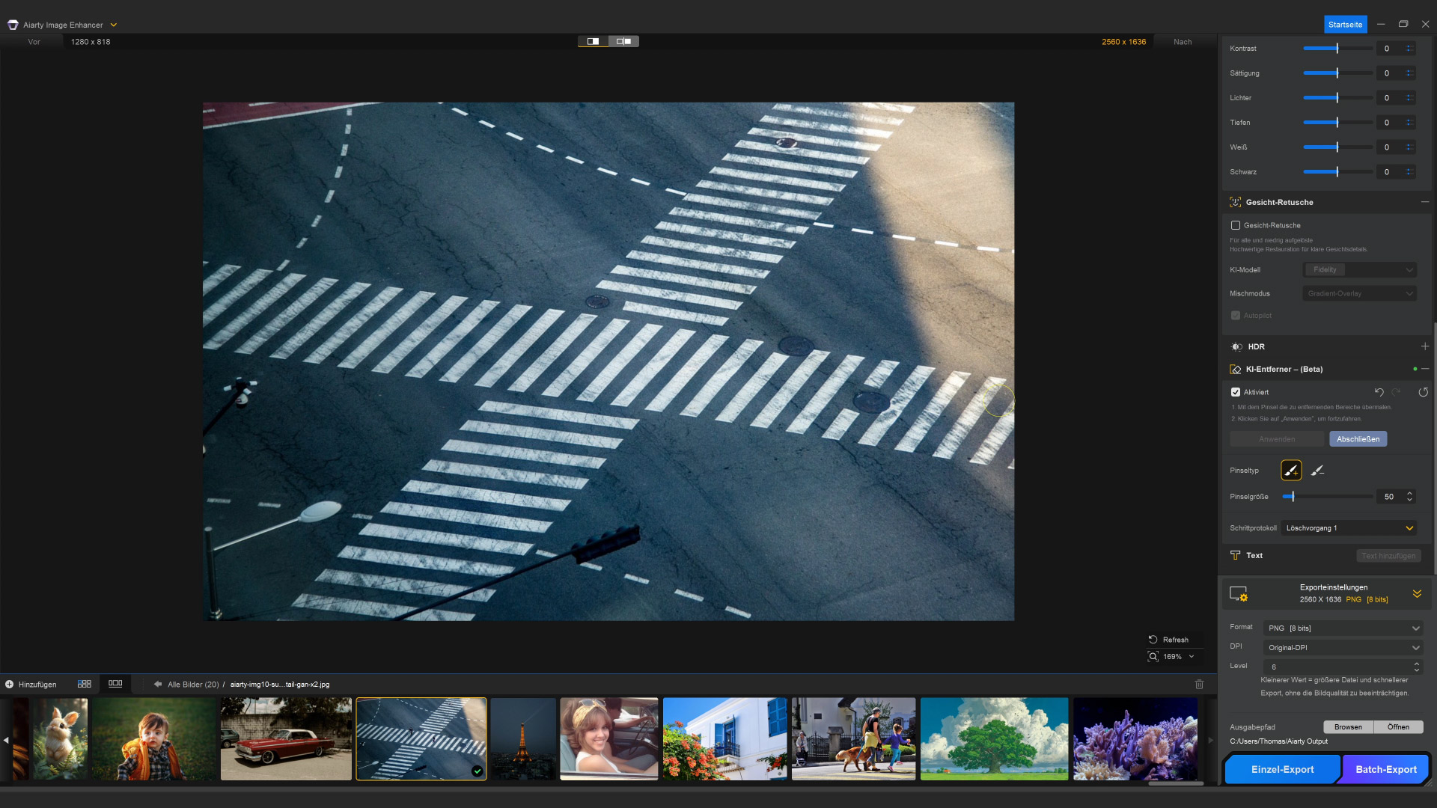Click the Weiß value field
The width and height of the screenshot is (1437, 808).
(1388, 147)
